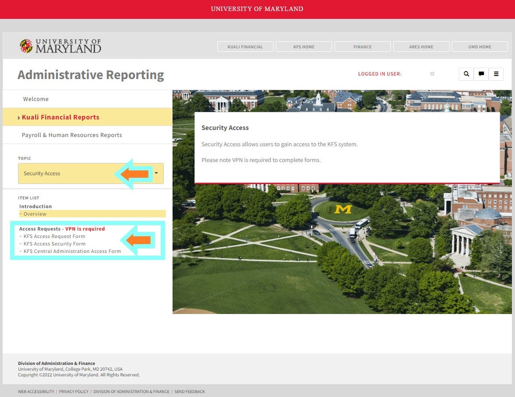Open the feedback speech bubble icon
515x397 pixels.
coord(481,74)
